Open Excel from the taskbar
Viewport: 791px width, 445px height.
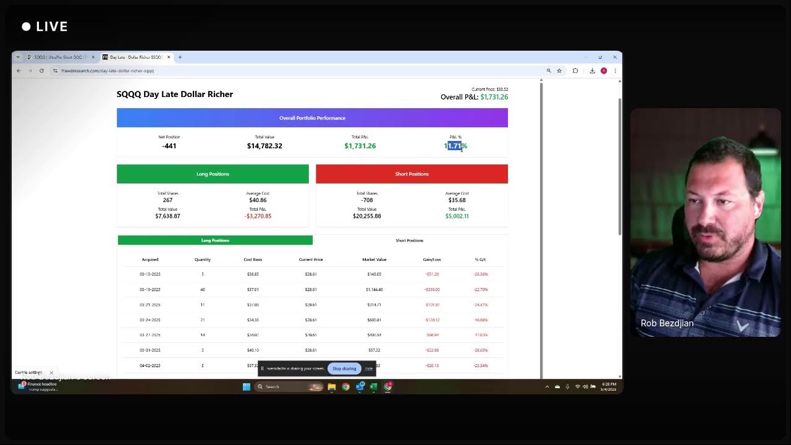[374, 387]
